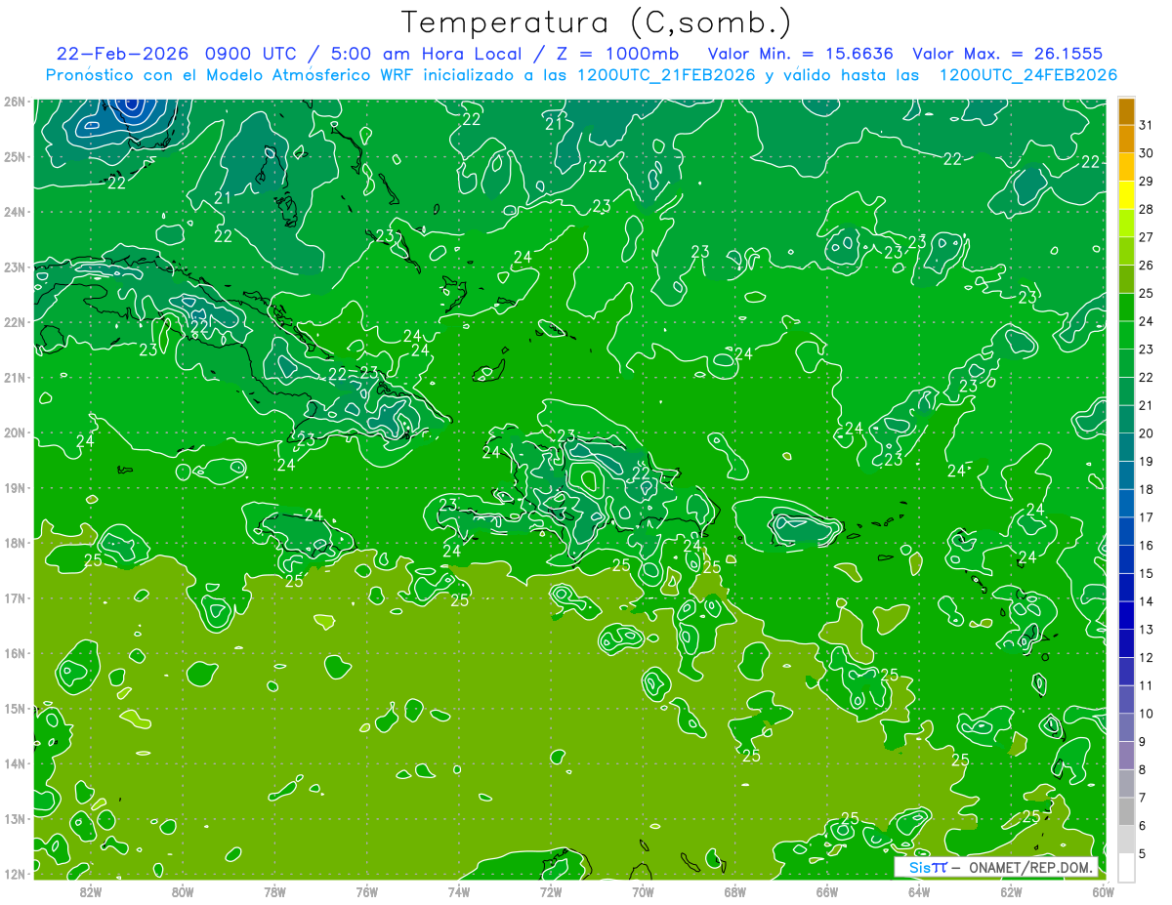Click the "70W" longitude axis label

click(643, 891)
